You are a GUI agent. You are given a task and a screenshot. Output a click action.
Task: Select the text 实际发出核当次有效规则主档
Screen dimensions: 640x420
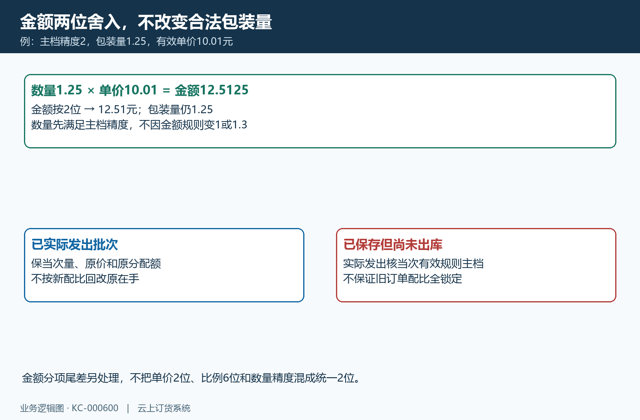tap(413, 264)
